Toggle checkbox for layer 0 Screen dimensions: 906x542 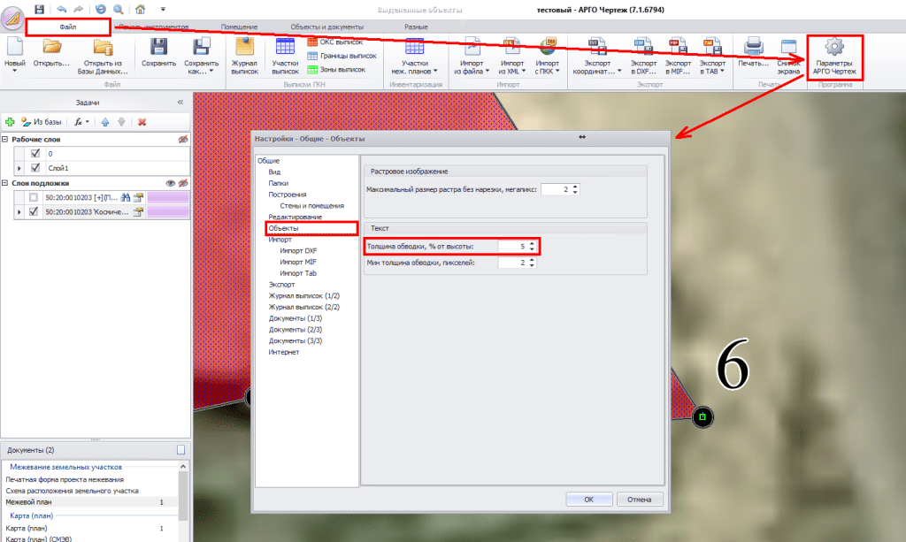[x=35, y=154]
